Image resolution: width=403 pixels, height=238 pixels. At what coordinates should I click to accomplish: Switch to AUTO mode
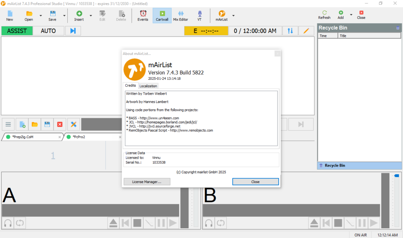point(48,31)
